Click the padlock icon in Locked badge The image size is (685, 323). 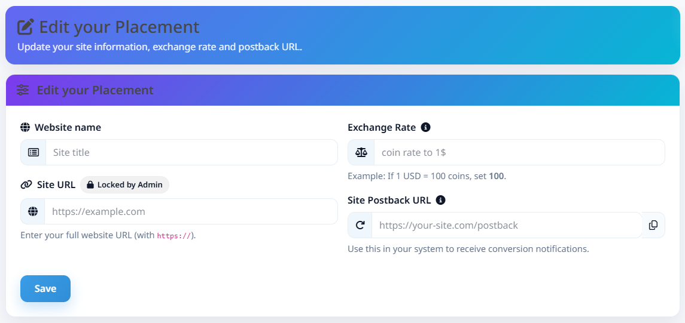tap(90, 185)
